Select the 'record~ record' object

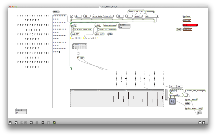[x=191, y=99]
